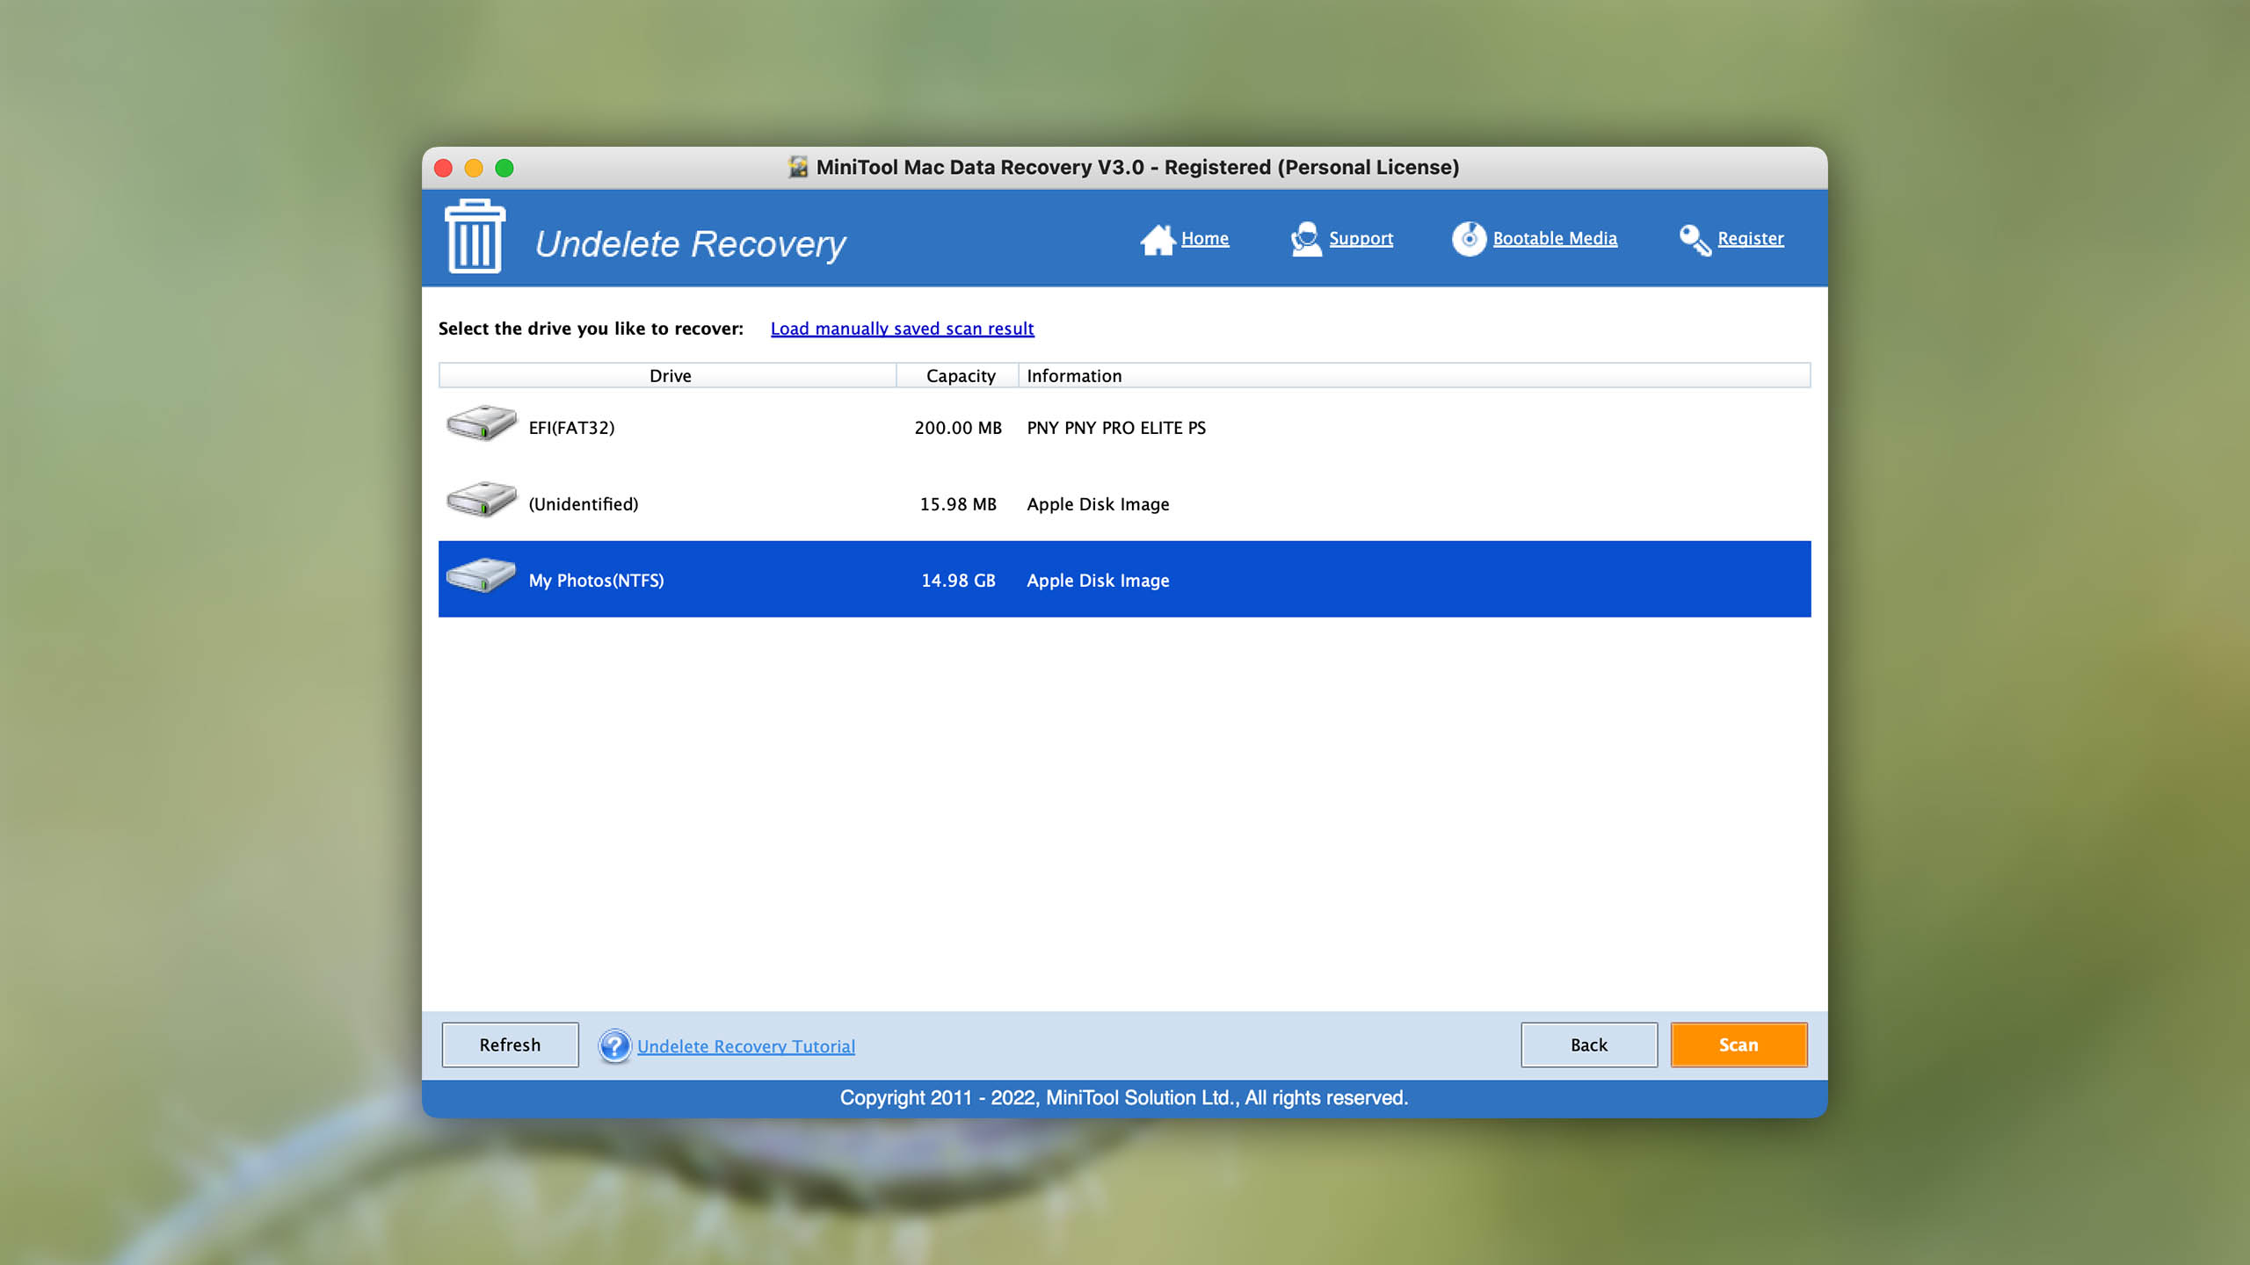The width and height of the screenshot is (2250, 1265).
Task: Start the scan with the Scan button
Action: pyautogui.click(x=1738, y=1045)
